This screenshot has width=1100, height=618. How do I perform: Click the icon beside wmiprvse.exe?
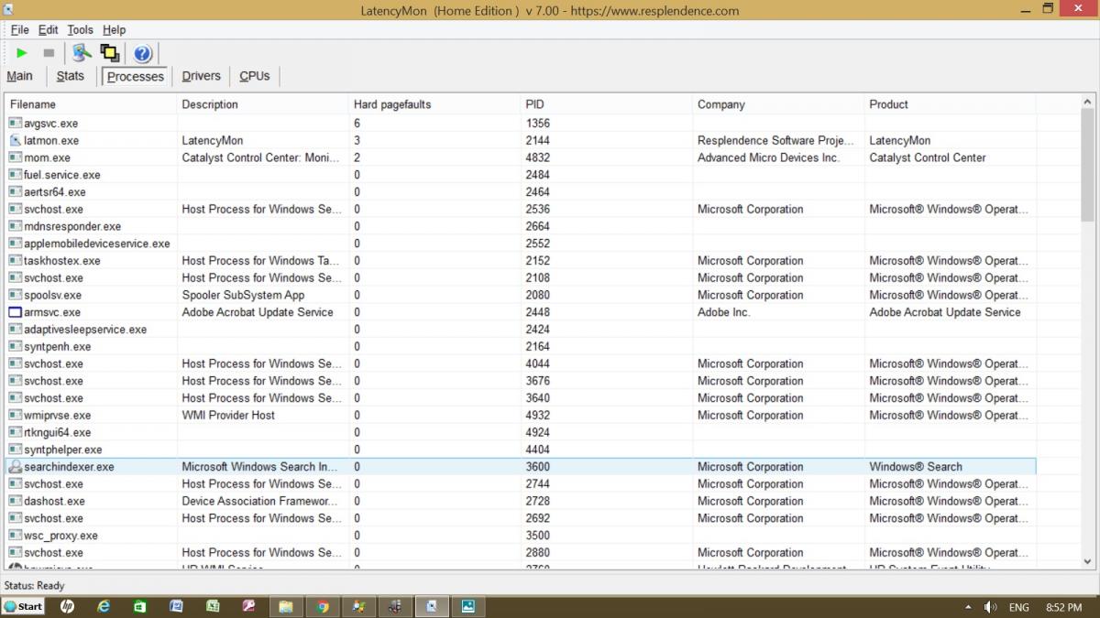16,416
